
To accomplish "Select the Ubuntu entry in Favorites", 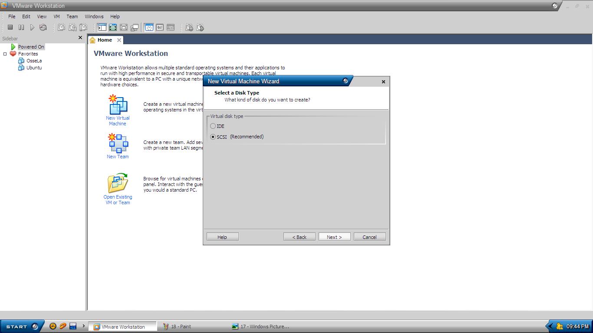I will pos(34,68).
